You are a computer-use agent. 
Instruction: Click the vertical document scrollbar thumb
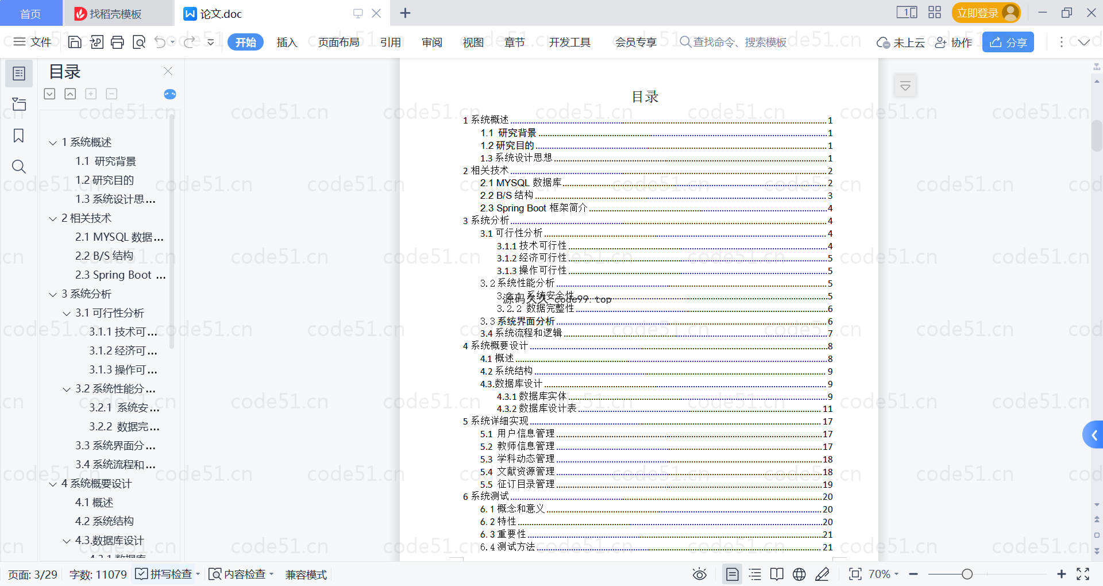[1096, 136]
